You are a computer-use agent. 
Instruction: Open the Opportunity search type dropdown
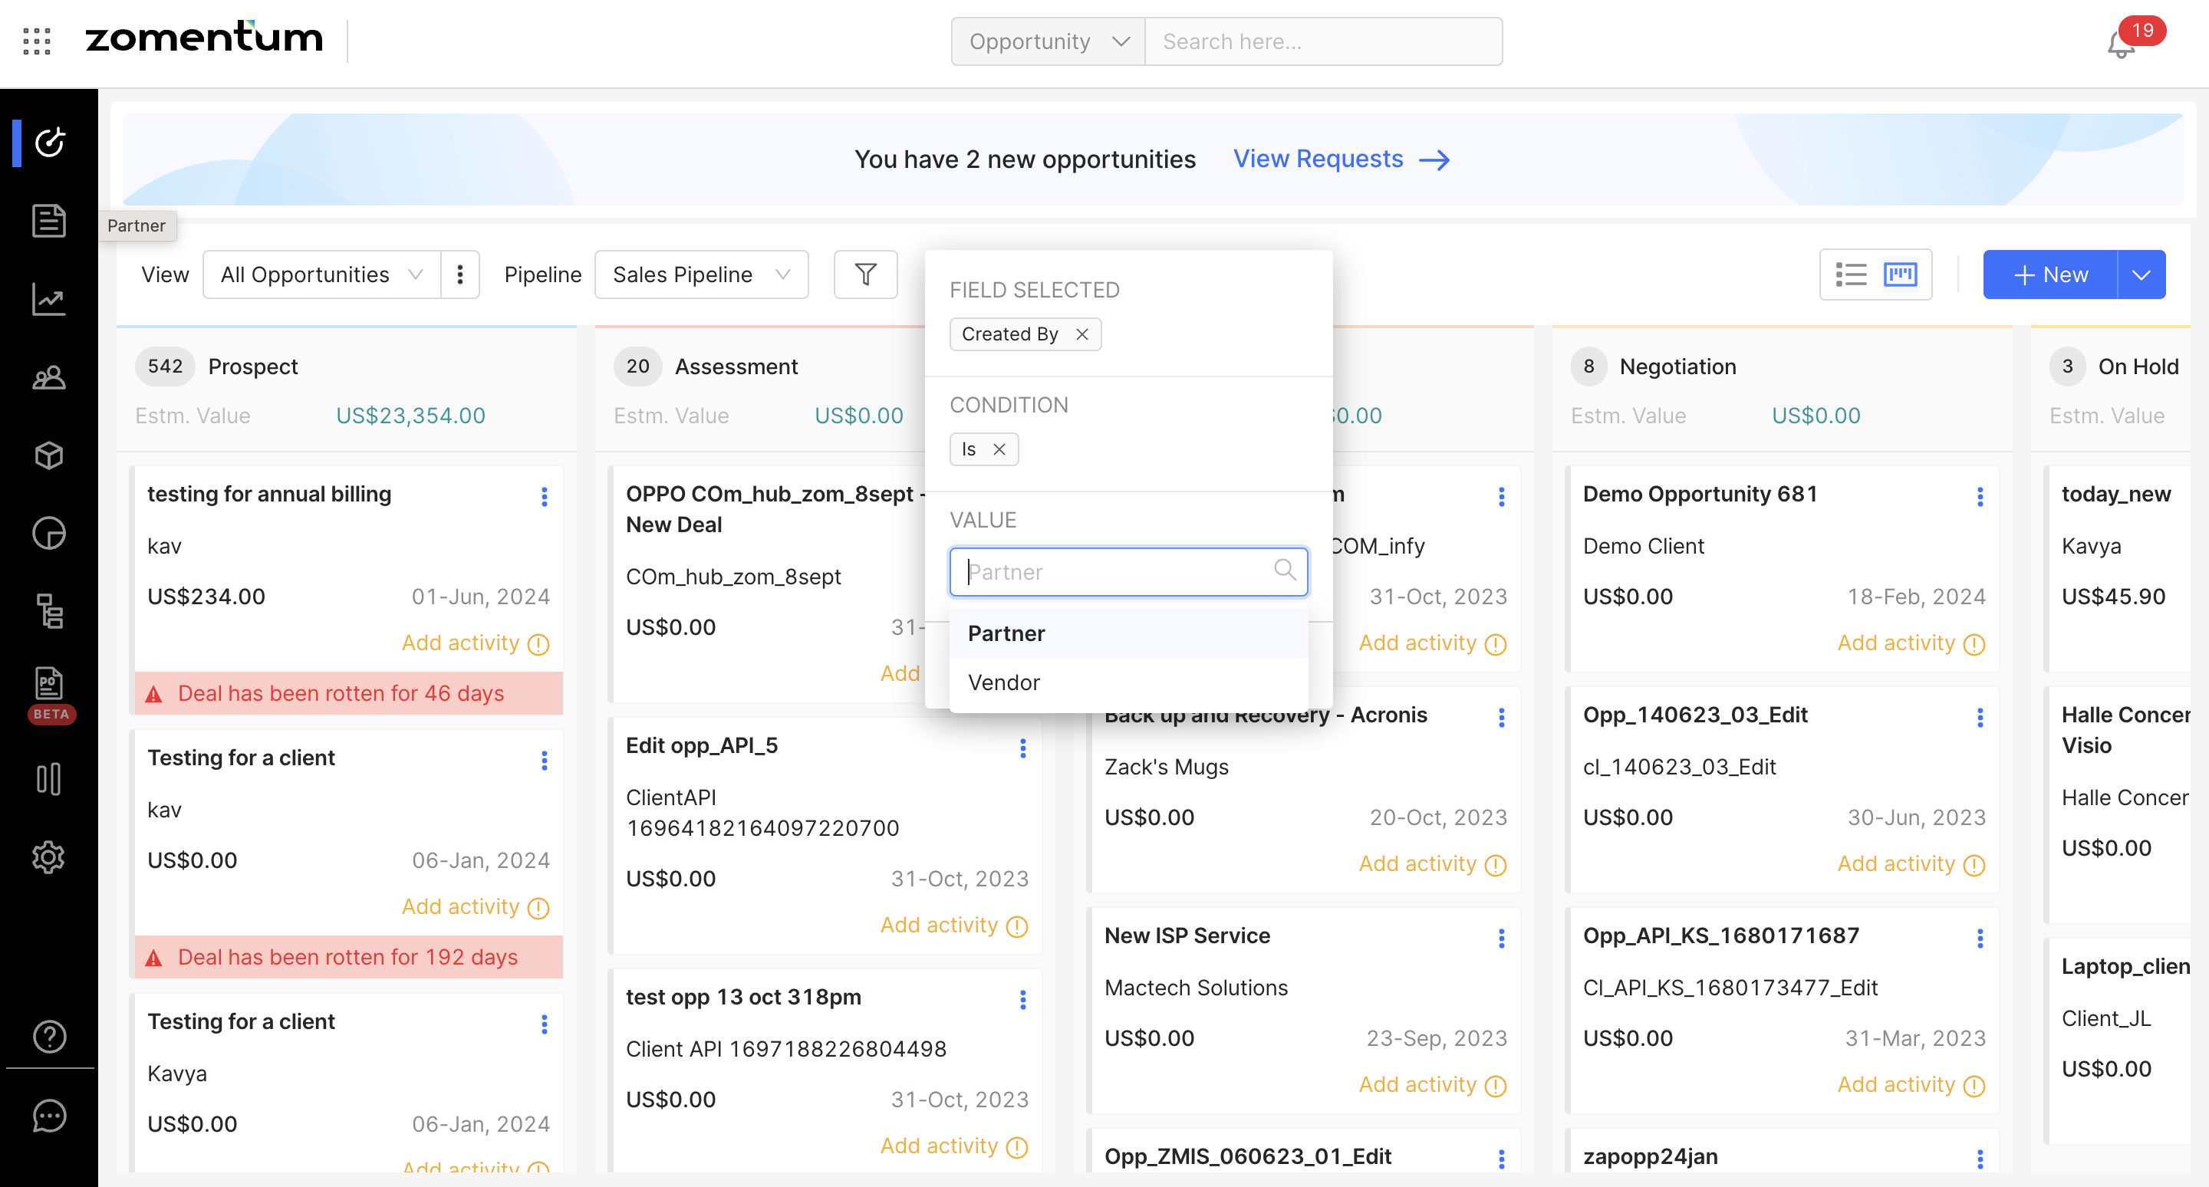coord(1048,41)
